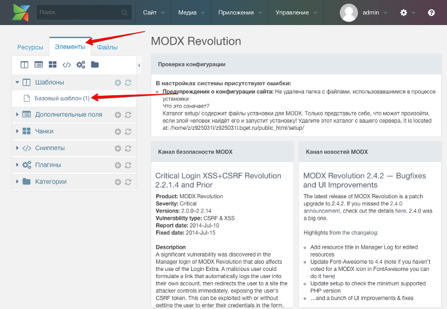Click the new template variable toolbar icon
The height and width of the screenshot is (309, 447).
39,64
